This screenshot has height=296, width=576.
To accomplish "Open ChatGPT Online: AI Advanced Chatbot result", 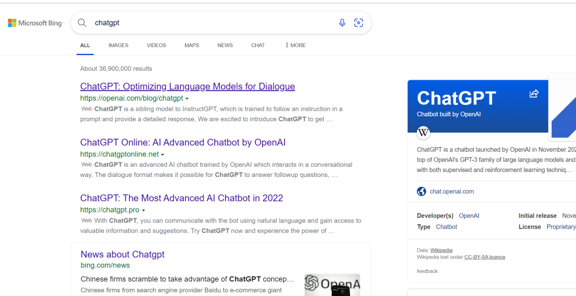I will pyautogui.click(x=183, y=142).
